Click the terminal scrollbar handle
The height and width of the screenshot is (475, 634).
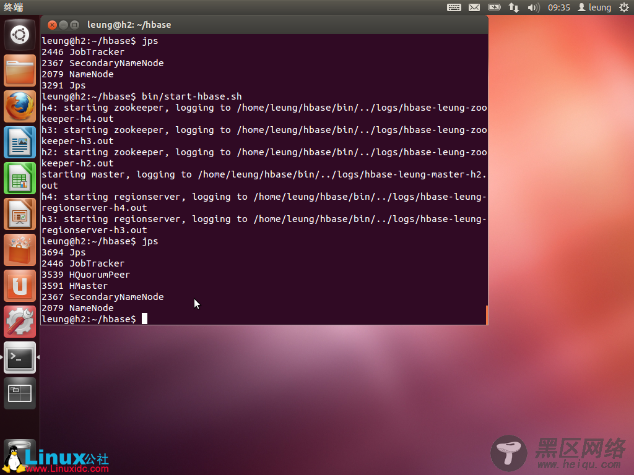pyautogui.click(x=487, y=315)
